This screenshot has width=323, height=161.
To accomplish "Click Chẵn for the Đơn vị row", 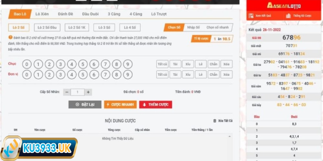I will pyautogui.click(x=214, y=74).
